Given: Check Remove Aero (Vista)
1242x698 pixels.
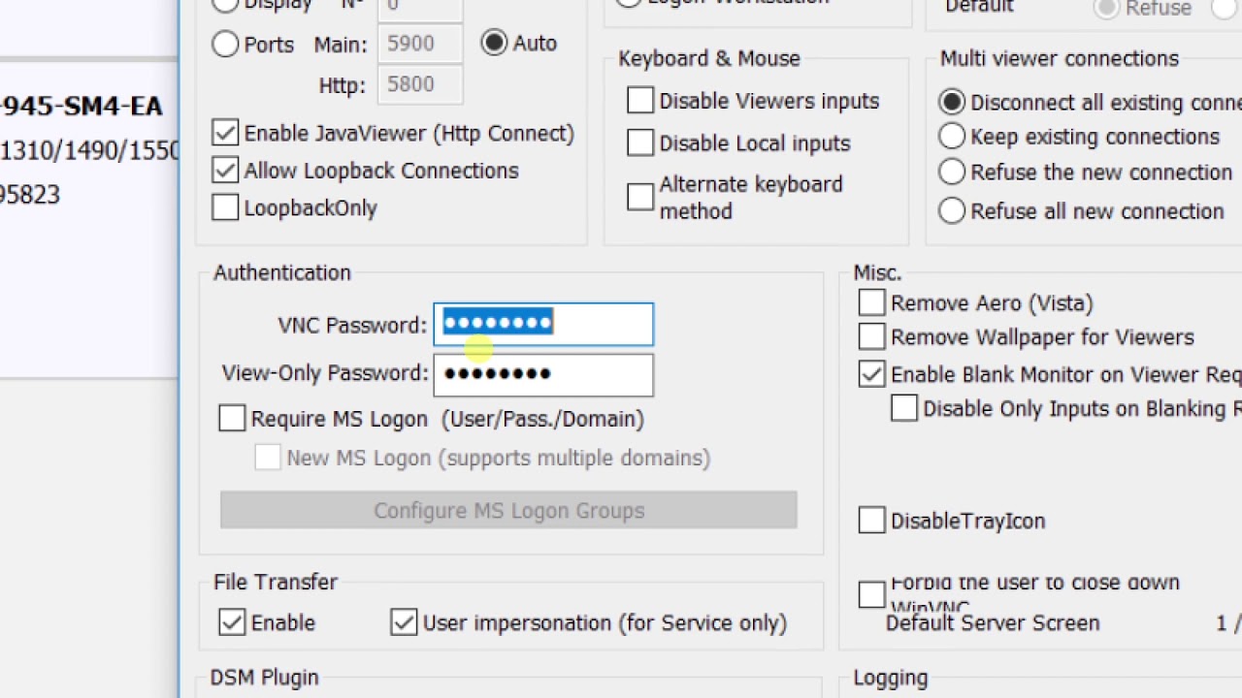Looking at the screenshot, I should (x=872, y=302).
